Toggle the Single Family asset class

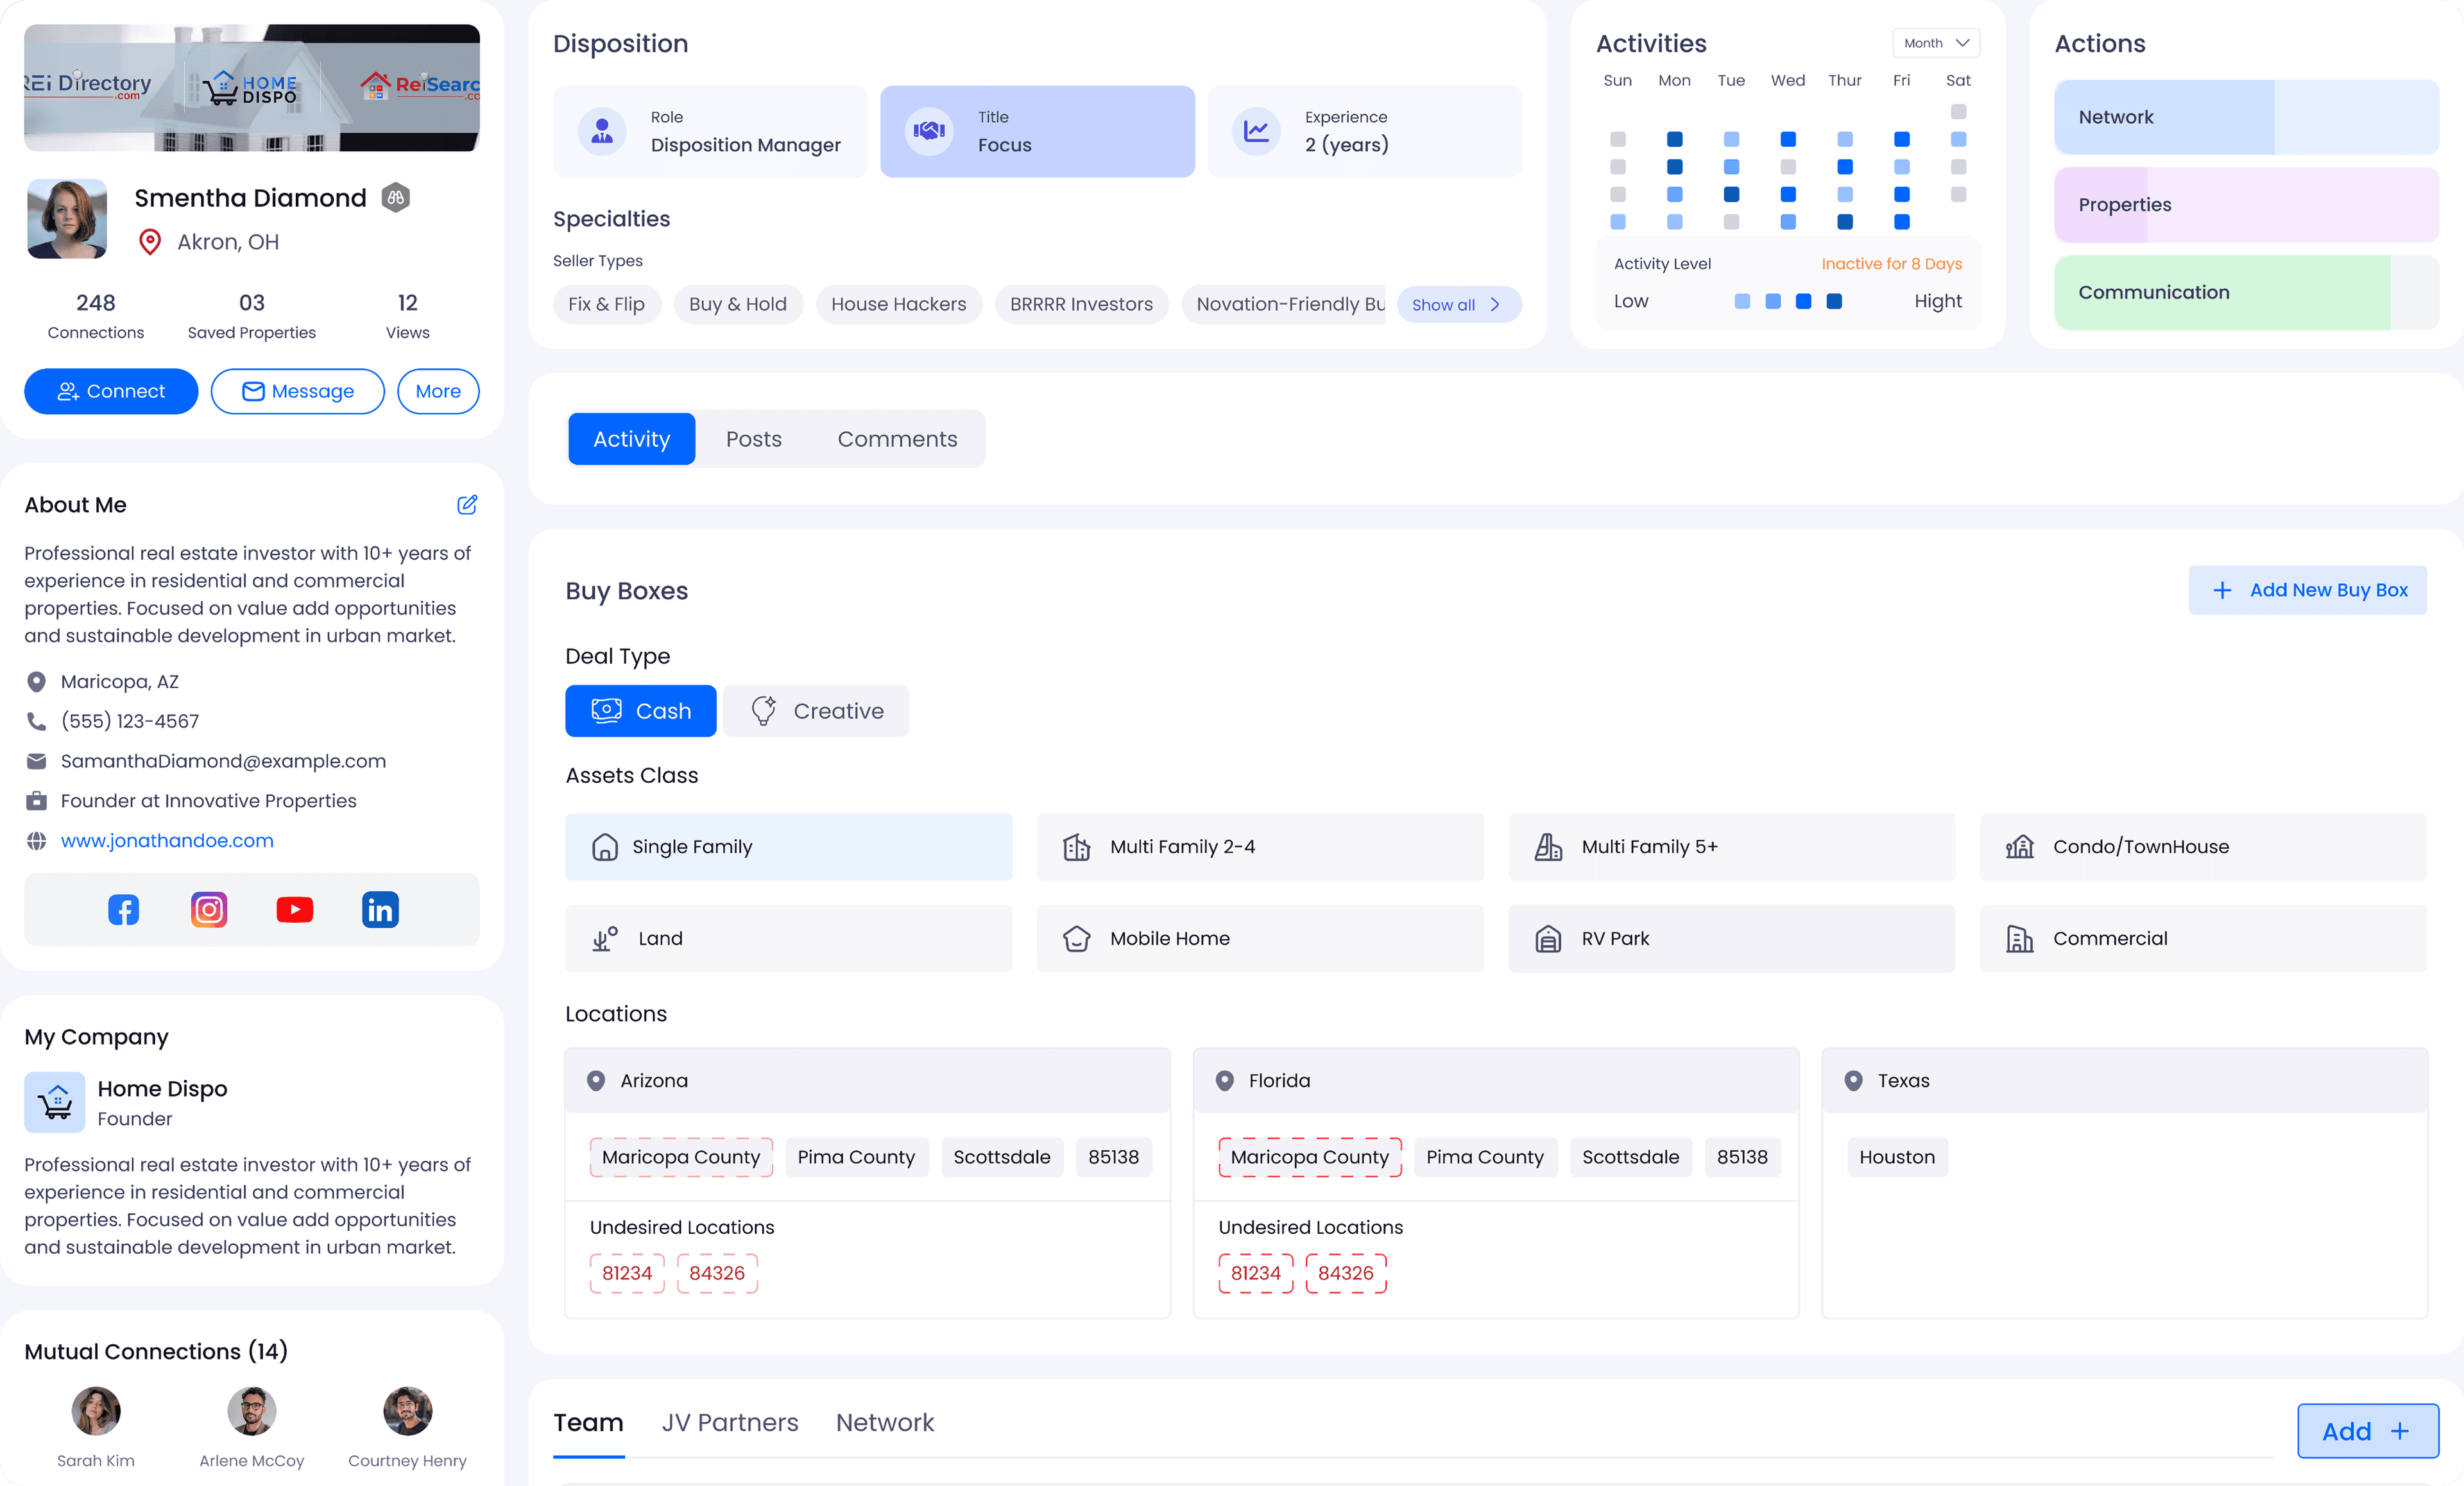[x=788, y=847]
